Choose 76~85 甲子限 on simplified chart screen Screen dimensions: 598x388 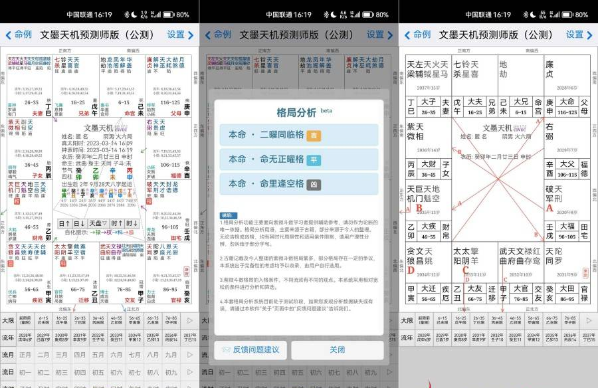pos(570,320)
